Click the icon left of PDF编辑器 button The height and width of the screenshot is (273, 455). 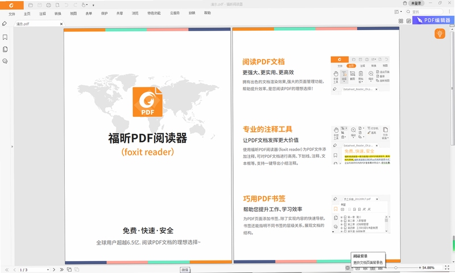click(x=408, y=21)
